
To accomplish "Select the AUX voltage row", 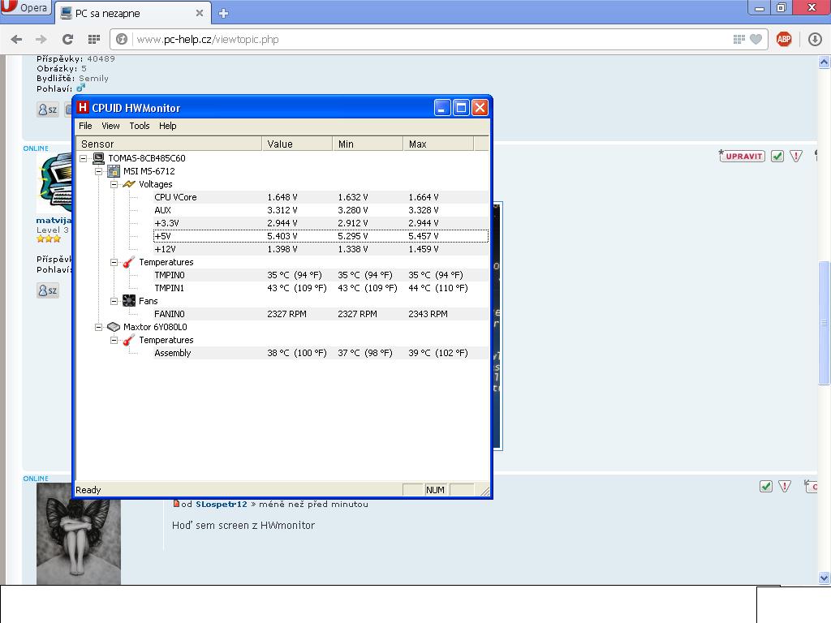I will pyautogui.click(x=321, y=210).
